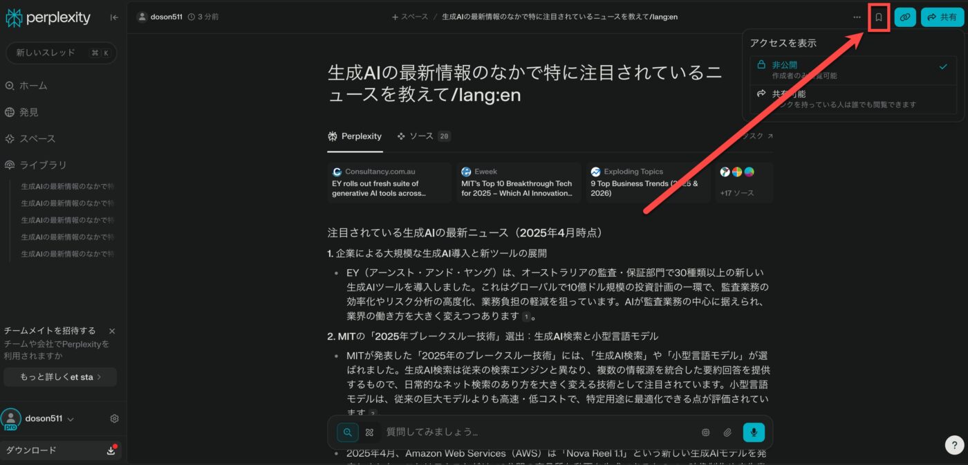968x465 pixels.
Task: Click the paperclip attach file icon
Action: click(x=727, y=432)
